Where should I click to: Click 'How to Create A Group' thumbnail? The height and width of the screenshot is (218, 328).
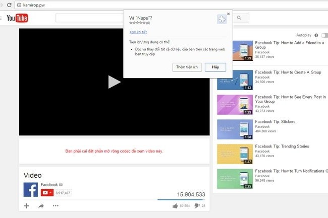tap(235, 80)
